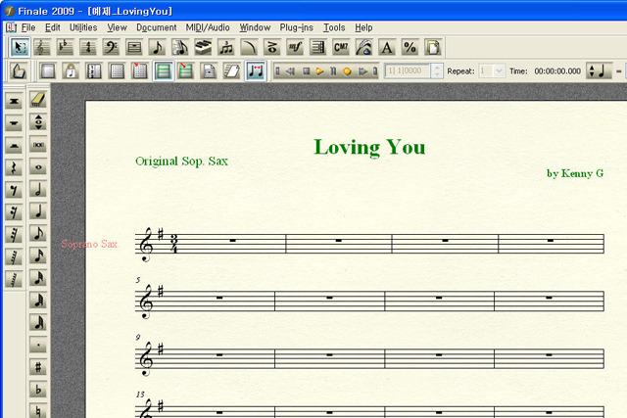Select the Resize percent tool
The height and width of the screenshot is (418, 627).
pos(410,47)
